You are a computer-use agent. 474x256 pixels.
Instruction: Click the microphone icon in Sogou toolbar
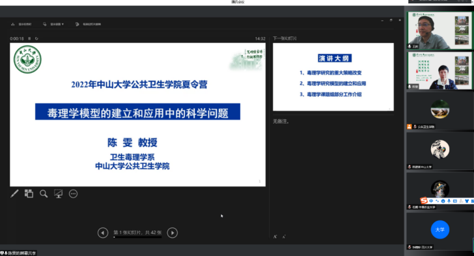[449, 201]
